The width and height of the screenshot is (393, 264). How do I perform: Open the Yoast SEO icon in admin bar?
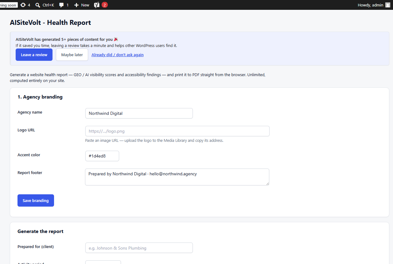(x=97, y=5)
